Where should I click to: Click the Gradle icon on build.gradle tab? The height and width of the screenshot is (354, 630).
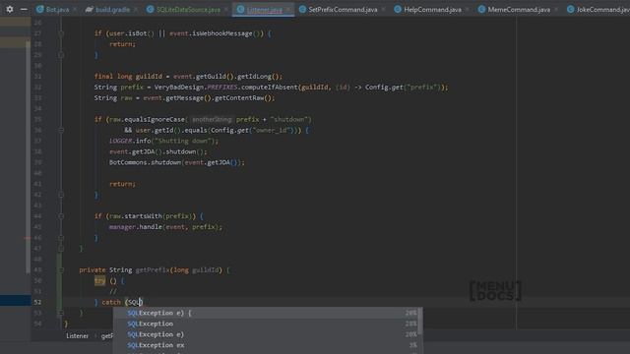tap(90, 9)
